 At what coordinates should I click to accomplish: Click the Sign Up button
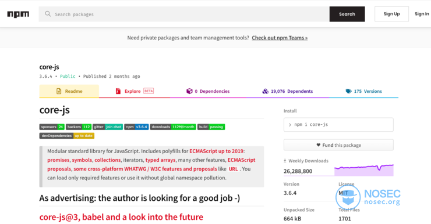392,14
